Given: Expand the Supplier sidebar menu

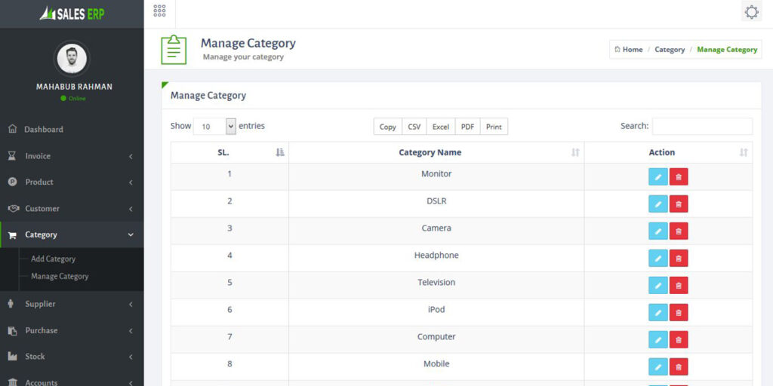Looking at the screenshot, I should coord(72,305).
